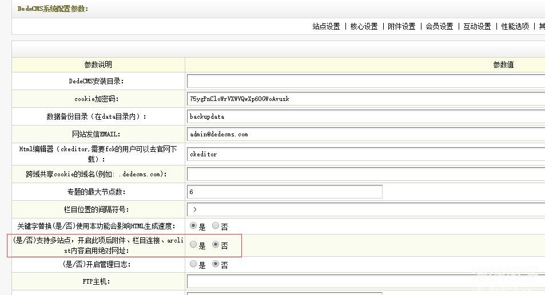
Task: Click the 参数说明 column header
Action: point(98,65)
